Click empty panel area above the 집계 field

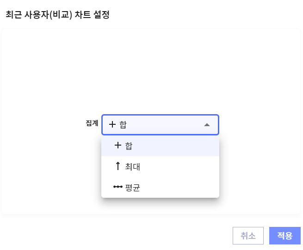(151, 69)
